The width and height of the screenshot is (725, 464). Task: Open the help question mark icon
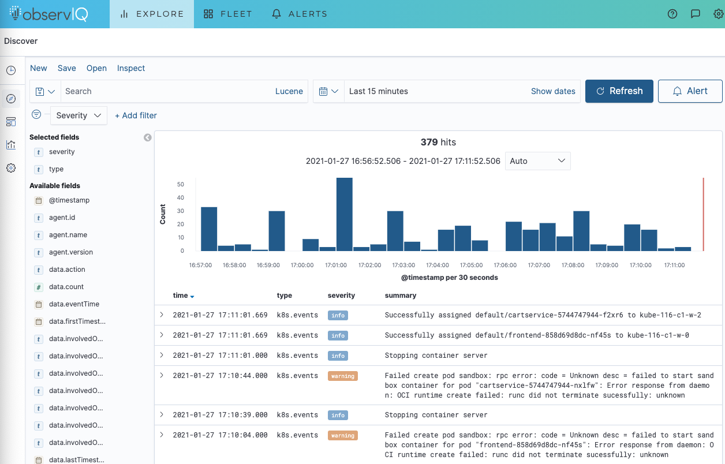672,14
